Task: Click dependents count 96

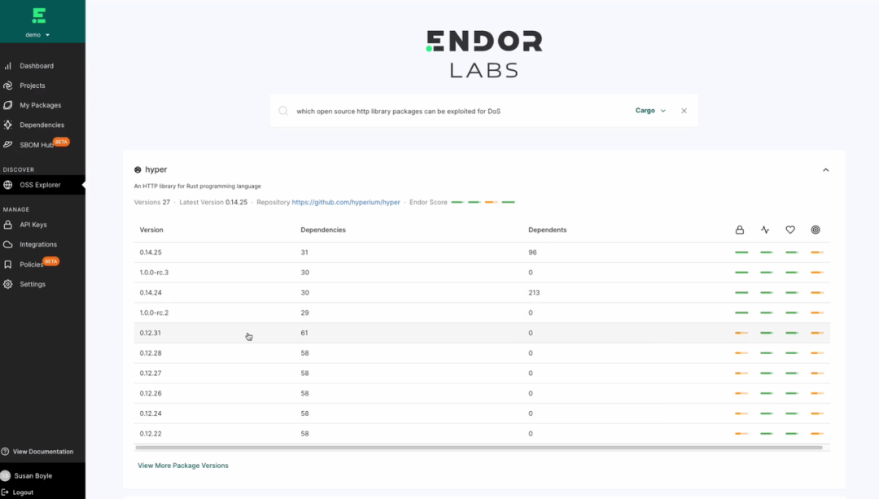Action: point(532,252)
